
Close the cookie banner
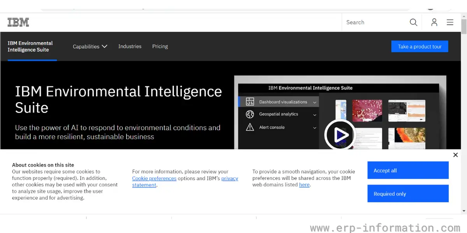[x=455, y=155]
